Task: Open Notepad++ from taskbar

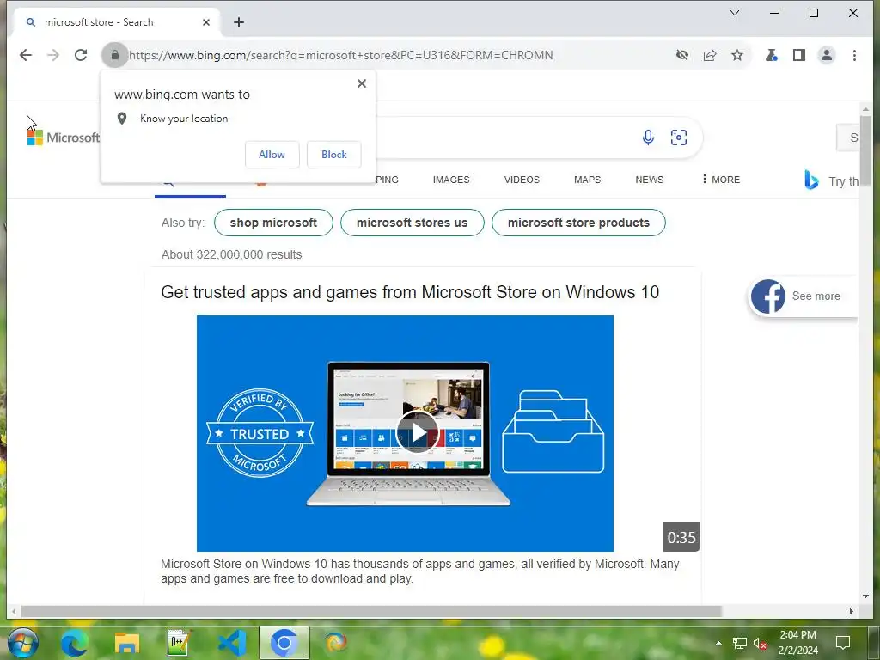Action: tap(180, 643)
